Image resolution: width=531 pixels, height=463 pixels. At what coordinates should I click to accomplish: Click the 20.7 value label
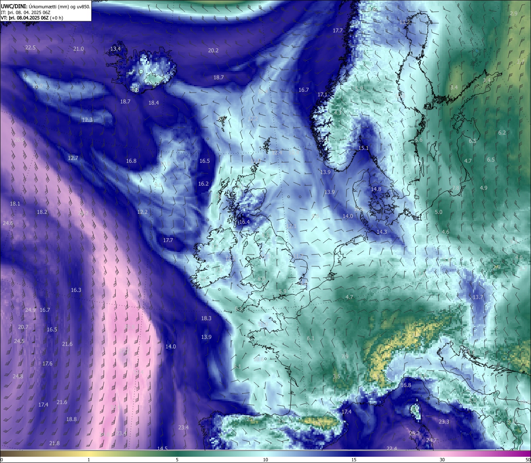23,327
